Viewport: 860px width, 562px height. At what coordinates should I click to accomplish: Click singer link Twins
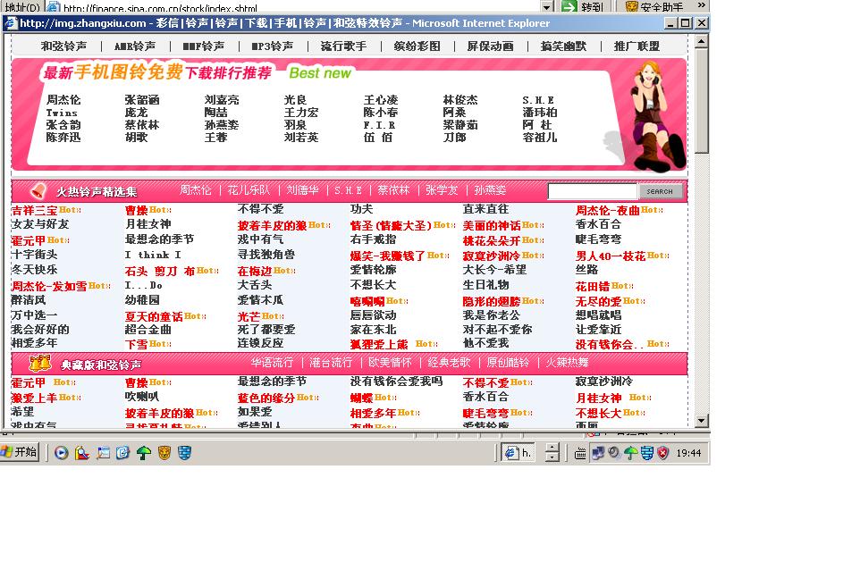[x=62, y=113]
